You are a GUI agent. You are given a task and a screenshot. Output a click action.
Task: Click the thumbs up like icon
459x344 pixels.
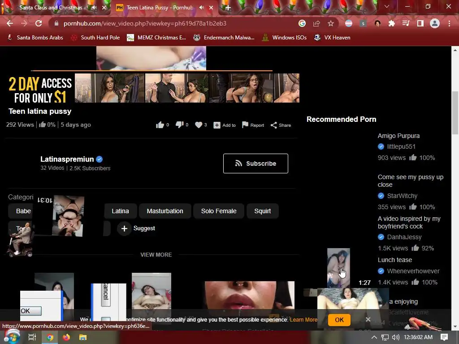point(160,125)
